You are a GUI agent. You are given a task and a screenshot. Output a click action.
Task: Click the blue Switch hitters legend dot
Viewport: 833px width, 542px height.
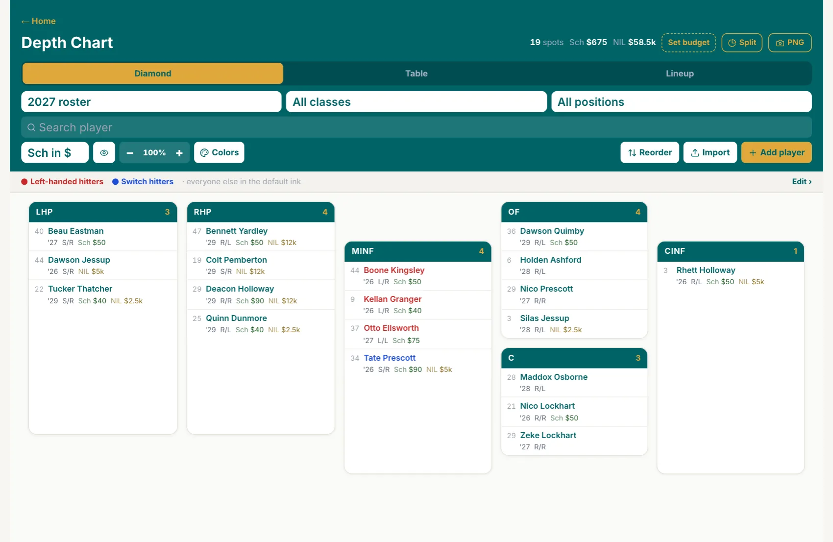click(115, 182)
